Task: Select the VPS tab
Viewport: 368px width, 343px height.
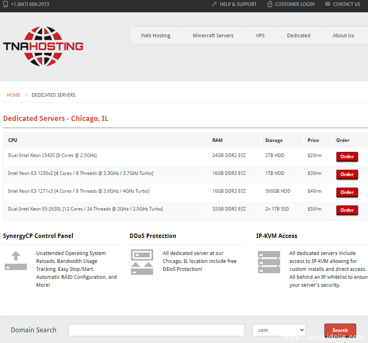Action: 260,35
